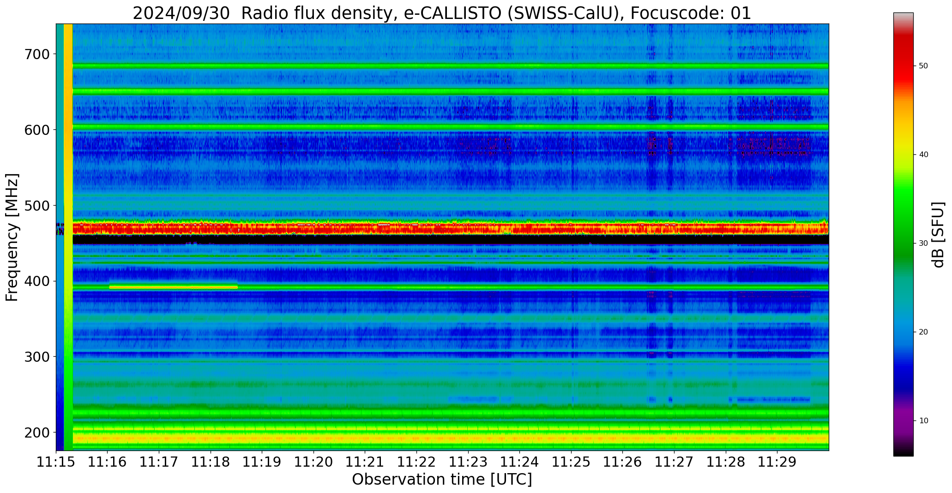
Task: Click the vertical yellow calibration stripe after 11:15
Action: point(68,237)
